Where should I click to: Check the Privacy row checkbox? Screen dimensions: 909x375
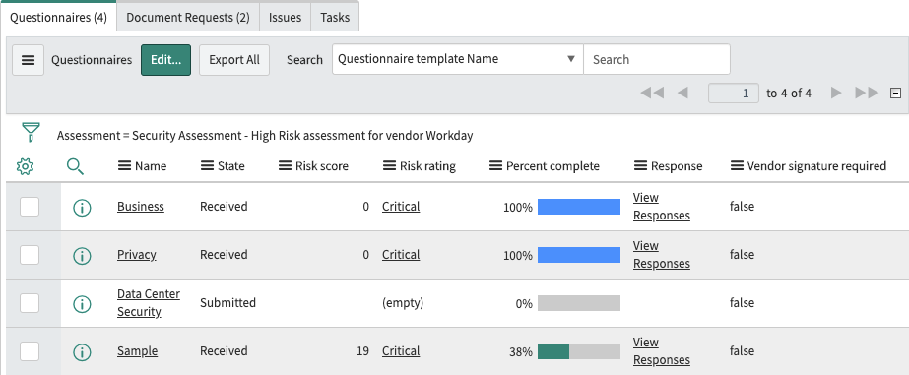[30, 255]
